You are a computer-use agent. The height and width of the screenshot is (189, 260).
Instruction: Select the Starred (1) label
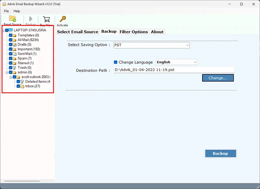pyautogui.click(x=26, y=63)
